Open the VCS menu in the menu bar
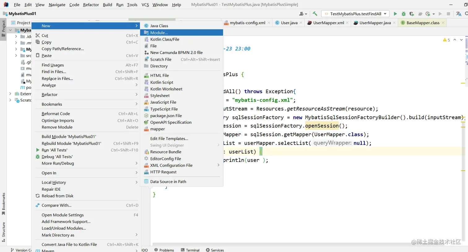The height and width of the screenshot is (252, 468). point(145,5)
